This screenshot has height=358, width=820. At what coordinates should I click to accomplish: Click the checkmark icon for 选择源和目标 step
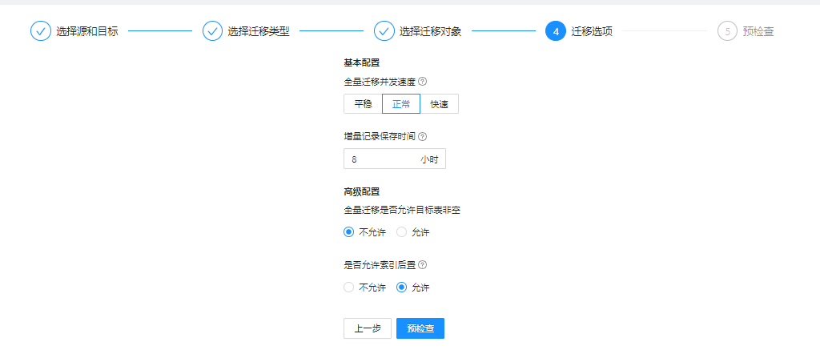click(x=41, y=31)
